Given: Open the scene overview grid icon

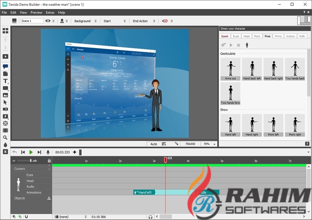Looking at the screenshot, I should tap(5, 31).
